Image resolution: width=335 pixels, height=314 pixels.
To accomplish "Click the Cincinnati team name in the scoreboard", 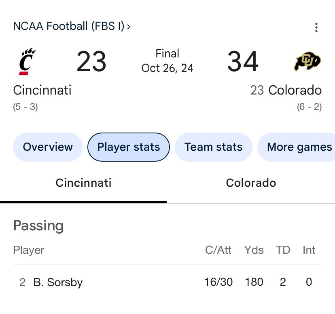I will coord(42,90).
